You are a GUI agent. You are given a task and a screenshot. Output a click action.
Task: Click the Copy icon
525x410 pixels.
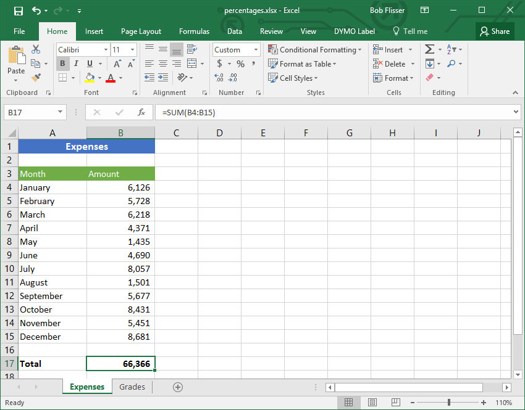click(x=35, y=64)
